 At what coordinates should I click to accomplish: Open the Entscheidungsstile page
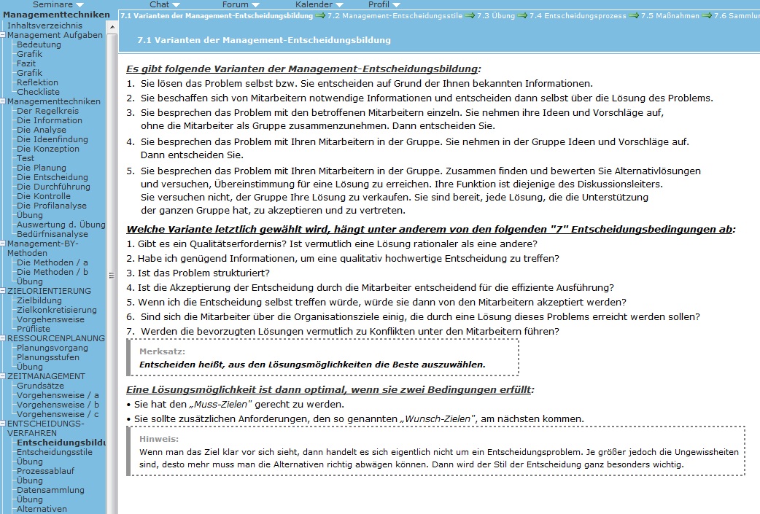click(54, 453)
